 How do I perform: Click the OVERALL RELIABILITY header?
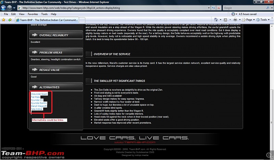point(56,35)
